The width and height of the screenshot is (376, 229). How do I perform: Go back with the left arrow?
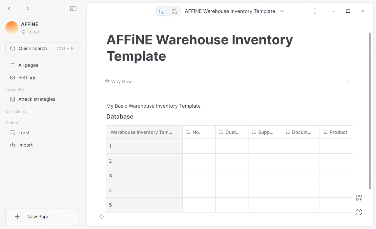pos(9,9)
